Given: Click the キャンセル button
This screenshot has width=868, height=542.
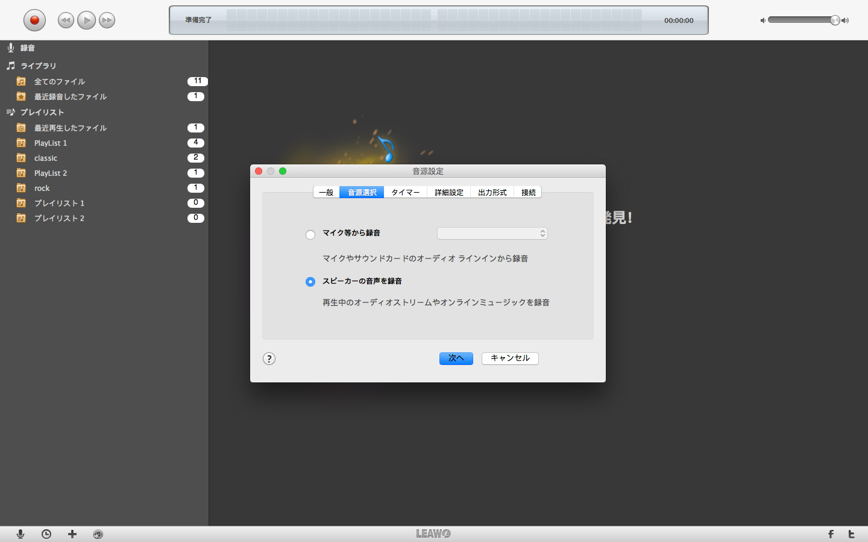Looking at the screenshot, I should tap(510, 358).
